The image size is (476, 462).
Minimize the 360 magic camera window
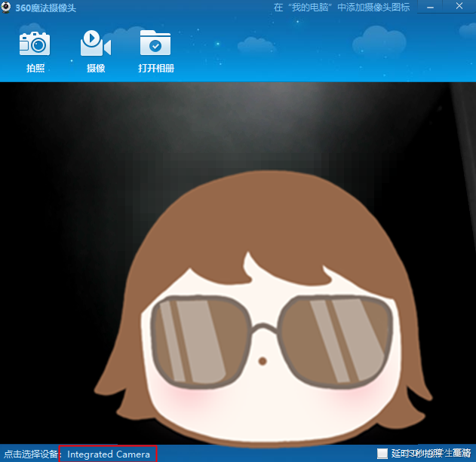(430, 7)
